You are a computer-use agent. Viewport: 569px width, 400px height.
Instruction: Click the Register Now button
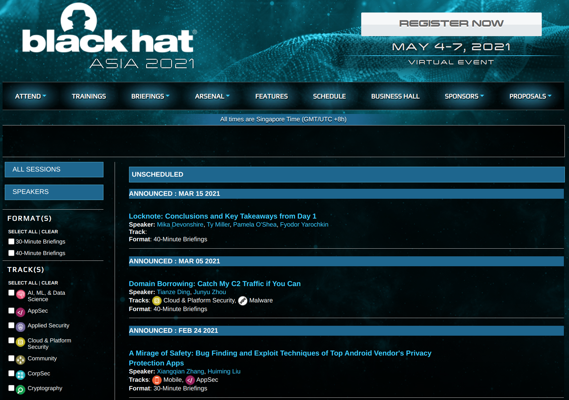pyautogui.click(x=451, y=24)
